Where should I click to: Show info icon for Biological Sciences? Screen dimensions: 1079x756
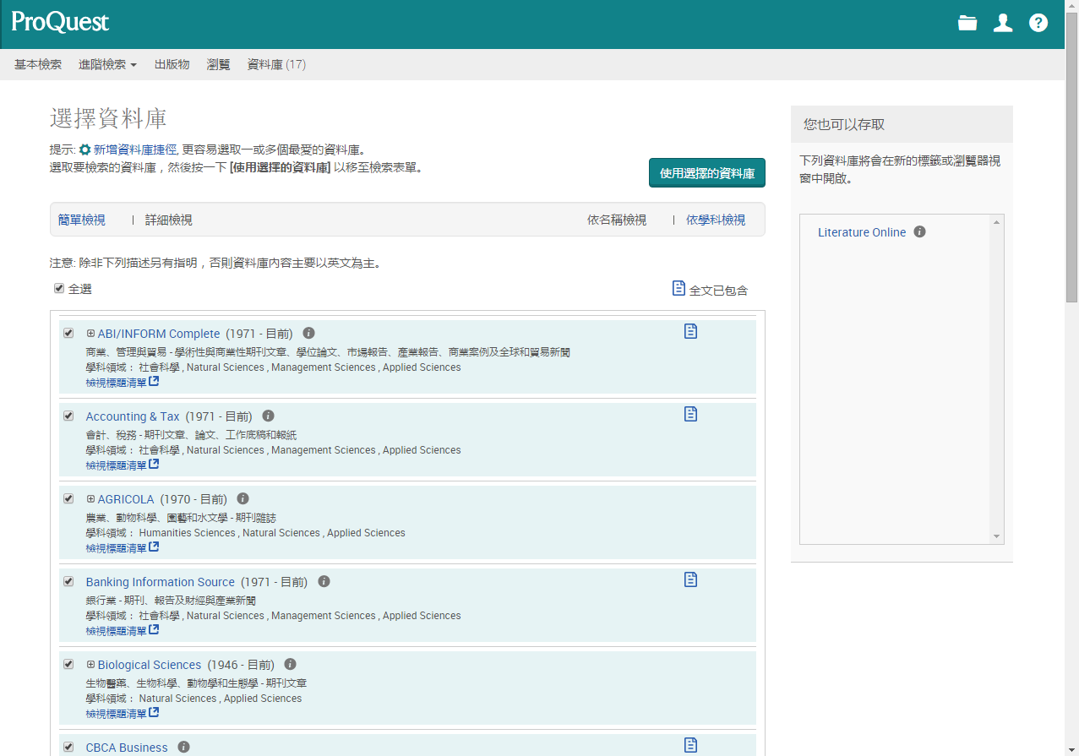click(x=291, y=664)
